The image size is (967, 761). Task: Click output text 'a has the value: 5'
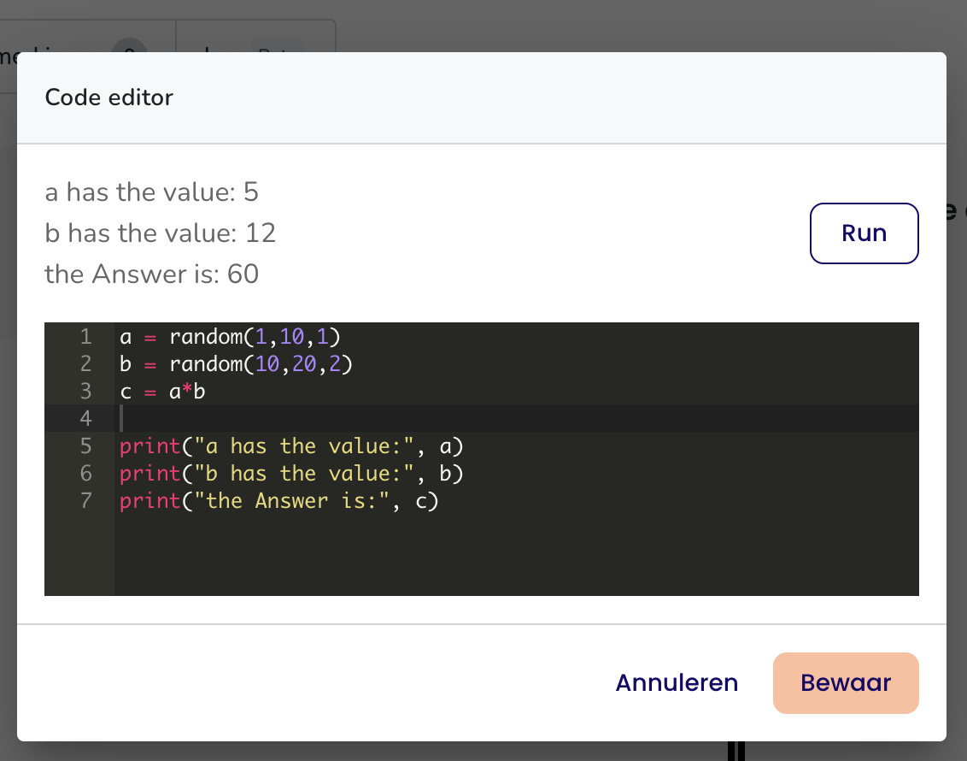(152, 192)
